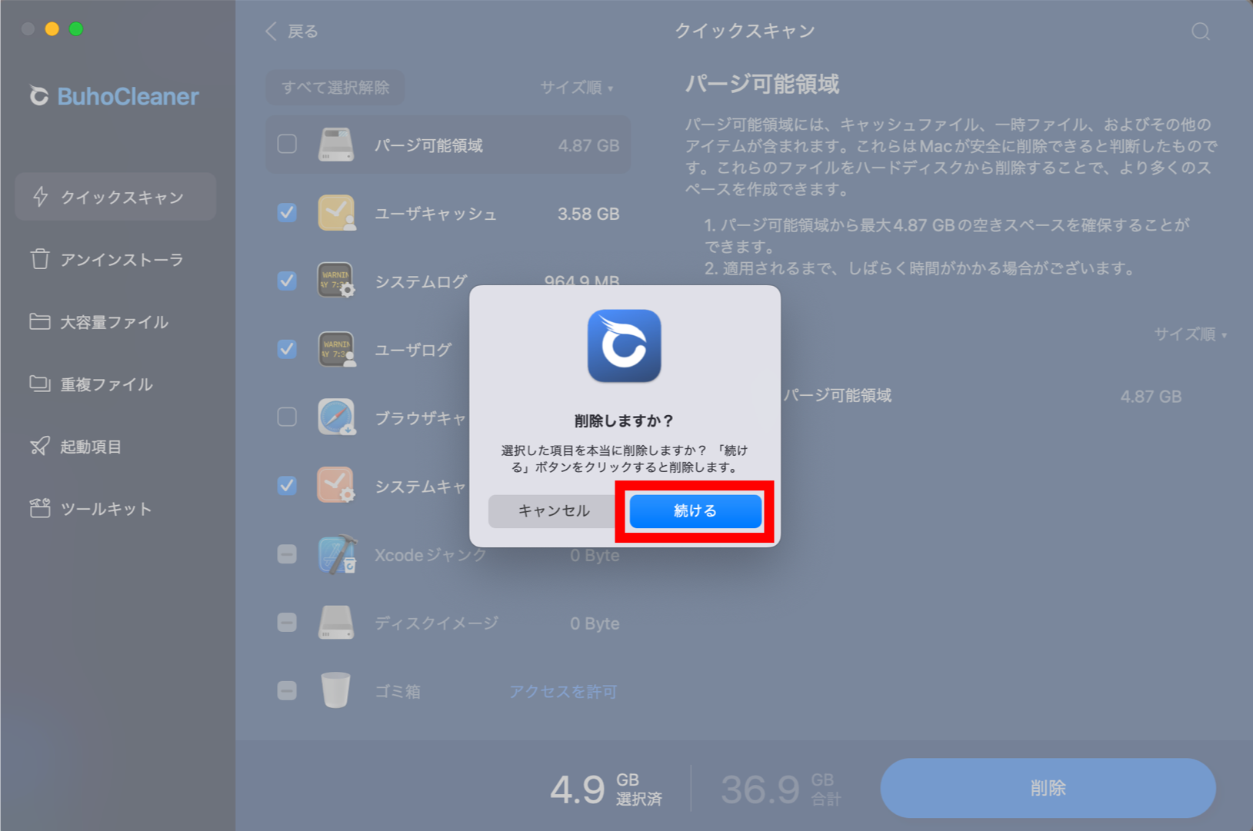The image size is (1253, 831).
Task: Select 起動項目 in the sidebar
Action: point(115,447)
